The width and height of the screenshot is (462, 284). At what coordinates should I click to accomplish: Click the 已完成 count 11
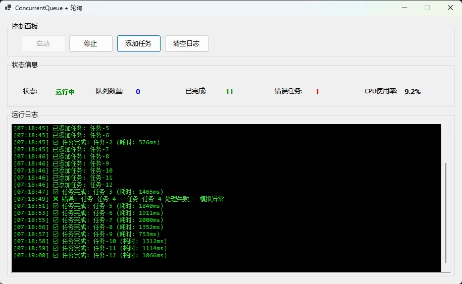pos(229,92)
